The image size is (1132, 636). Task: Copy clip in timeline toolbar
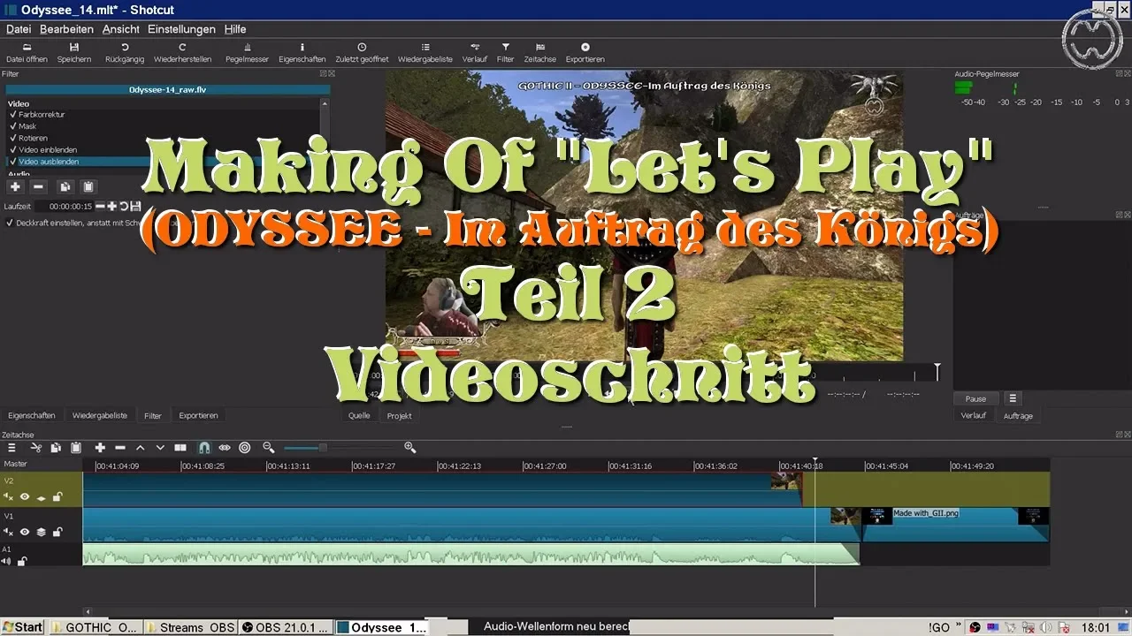pyautogui.click(x=56, y=448)
